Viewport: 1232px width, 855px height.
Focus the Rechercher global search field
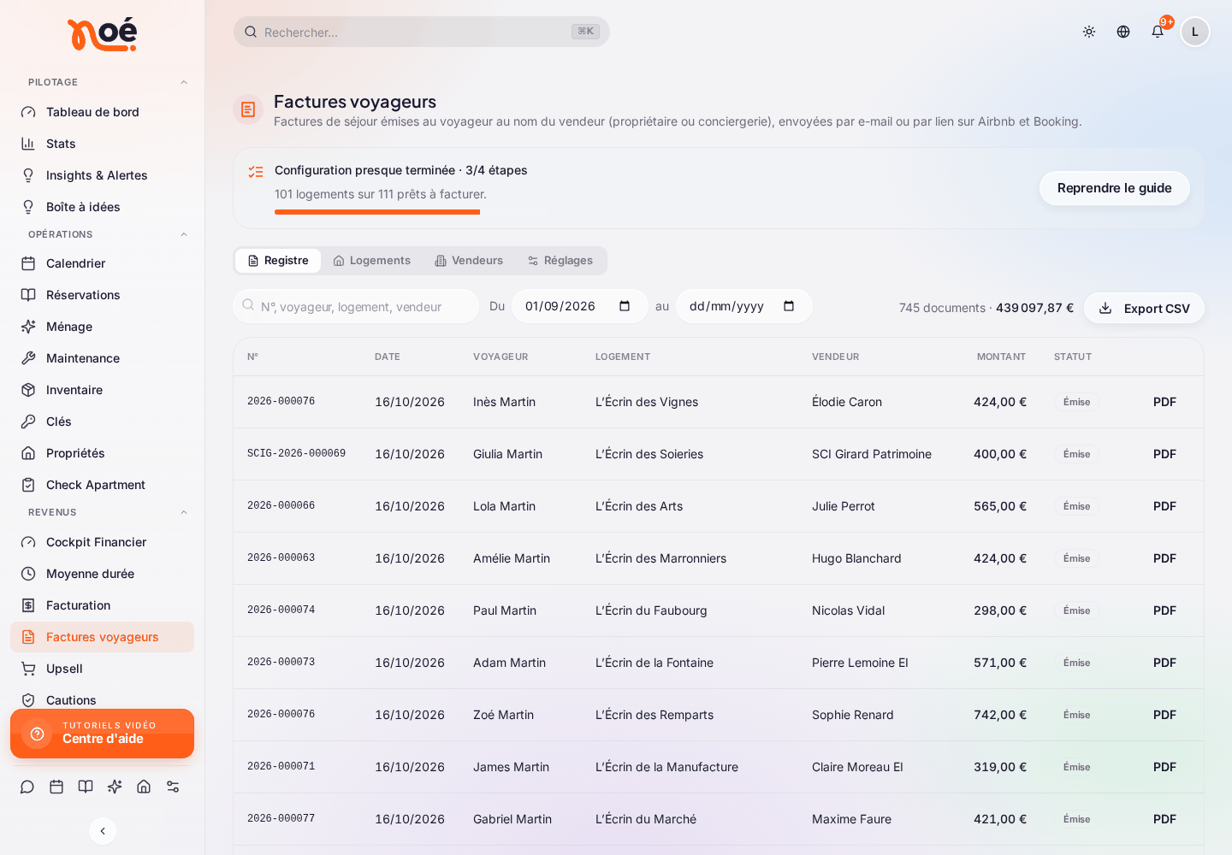(x=421, y=32)
